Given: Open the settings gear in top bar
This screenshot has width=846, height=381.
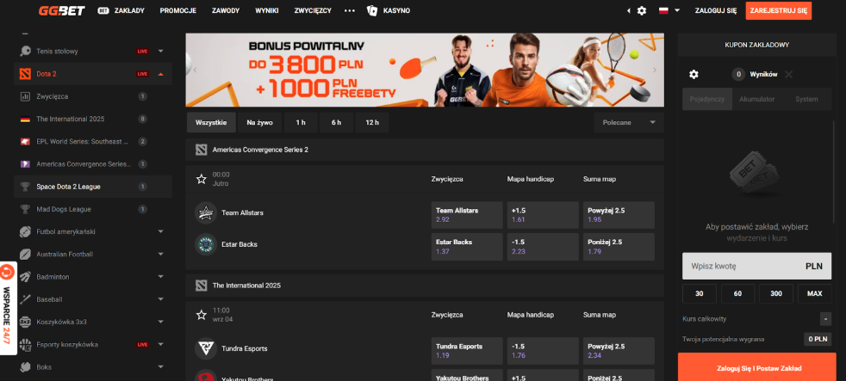Looking at the screenshot, I should click(641, 11).
